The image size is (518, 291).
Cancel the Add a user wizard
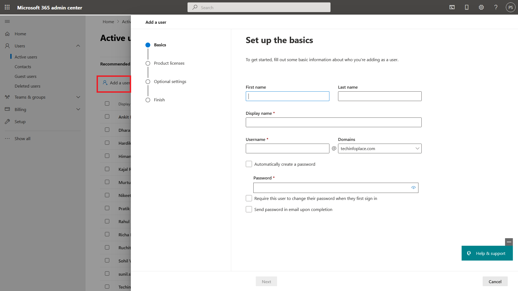[x=495, y=281]
